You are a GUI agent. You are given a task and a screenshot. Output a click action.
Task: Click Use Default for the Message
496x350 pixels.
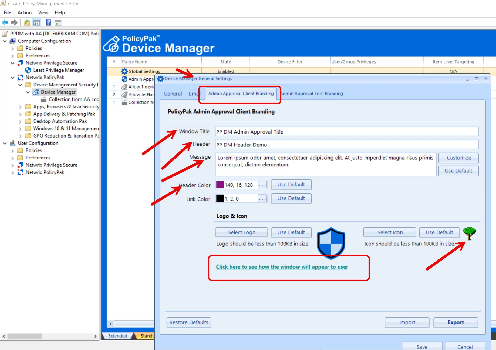coord(458,171)
